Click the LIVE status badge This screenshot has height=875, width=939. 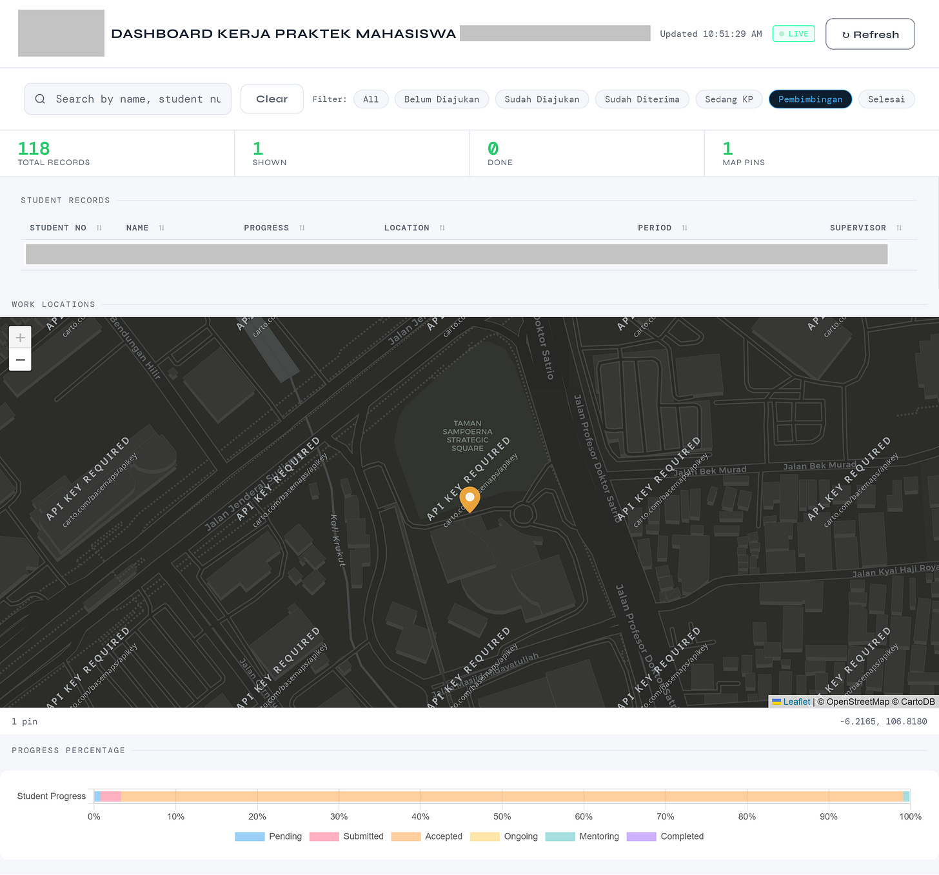794,34
